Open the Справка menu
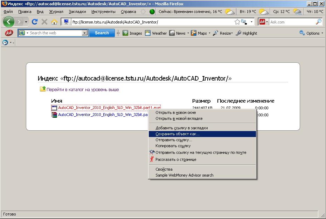 tap(129, 12)
